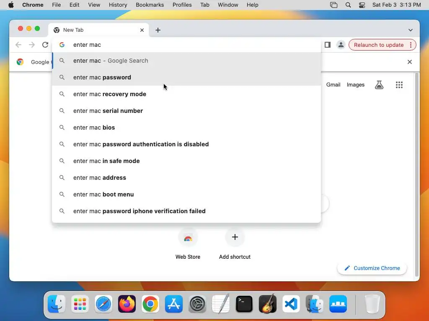Open Chrome from the Dock
429x321 pixels.
pos(150,304)
